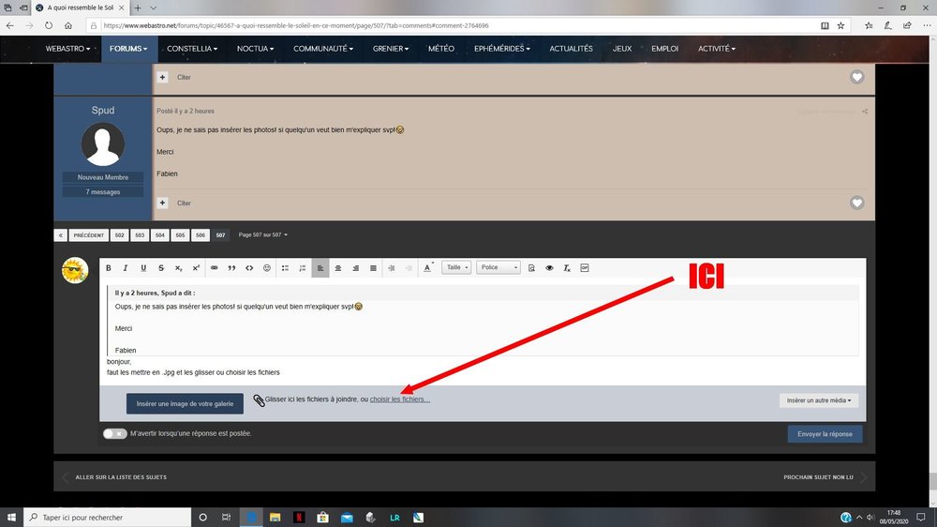The height and width of the screenshot is (527, 937).
Task: Align text to the right
Action: 355,268
